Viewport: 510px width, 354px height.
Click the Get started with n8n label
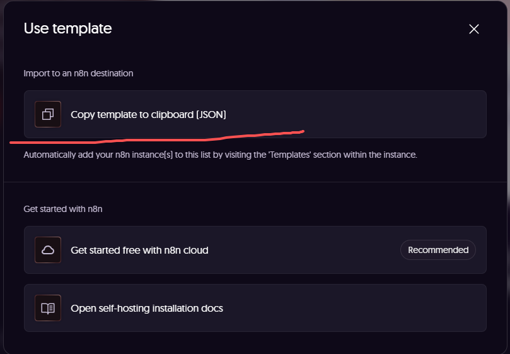click(x=63, y=209)
